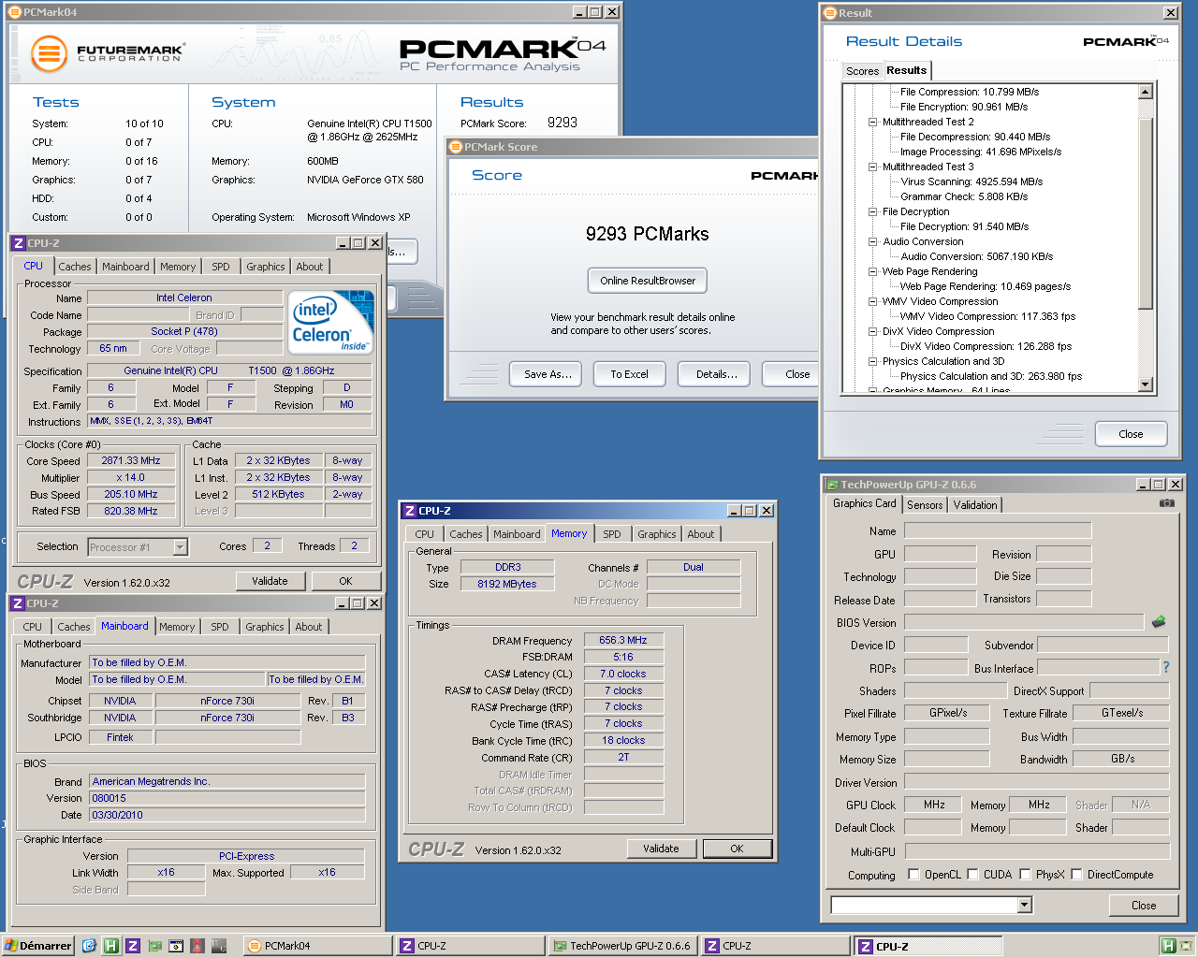Click the CPU-Z memory window title icon
The width and height of the screenshot is (1198, 958).
click(x=409, y=511)
